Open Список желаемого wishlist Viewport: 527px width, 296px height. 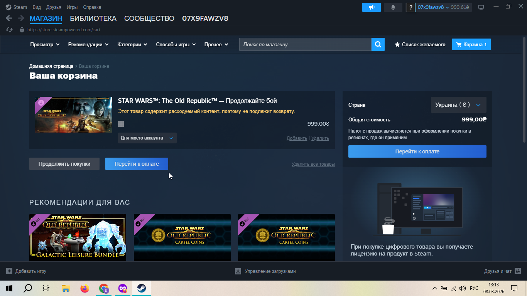(420, 45)
